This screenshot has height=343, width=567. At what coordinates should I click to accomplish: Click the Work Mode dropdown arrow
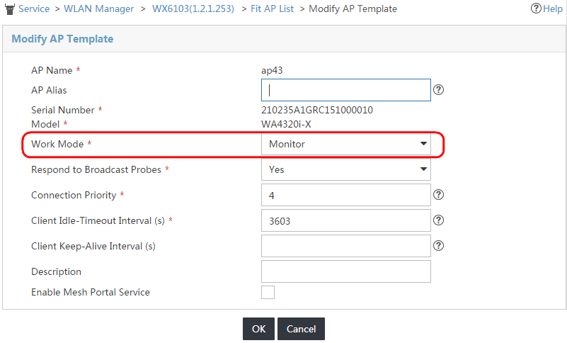(x=423, y=144)
